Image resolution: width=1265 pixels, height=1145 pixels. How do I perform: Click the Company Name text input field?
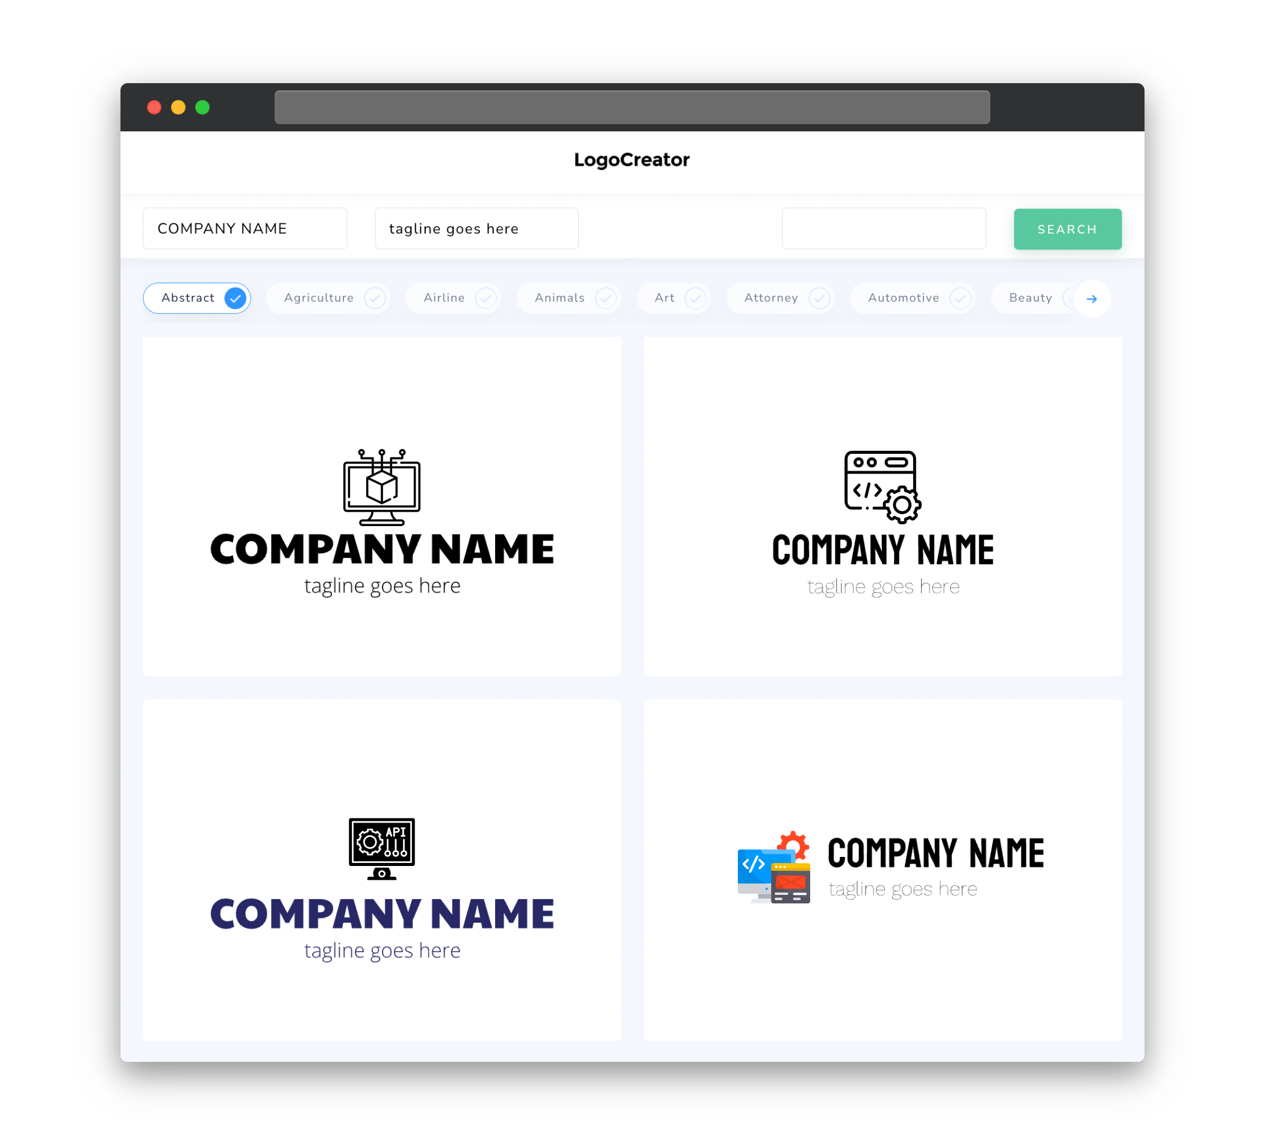point(245,228)
